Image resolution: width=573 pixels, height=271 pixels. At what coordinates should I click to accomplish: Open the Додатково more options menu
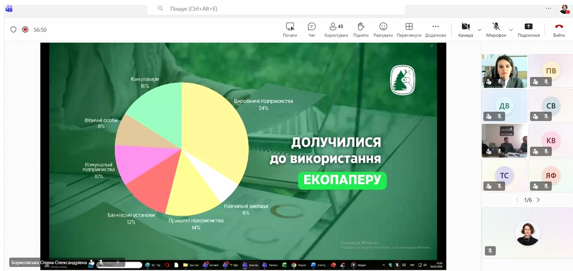[435, 30]
